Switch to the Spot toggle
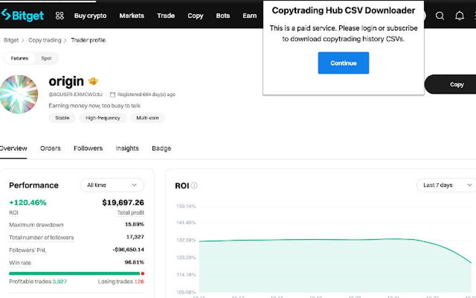Image resolution: width=476 pixels, height=298 pixels. 46,58
